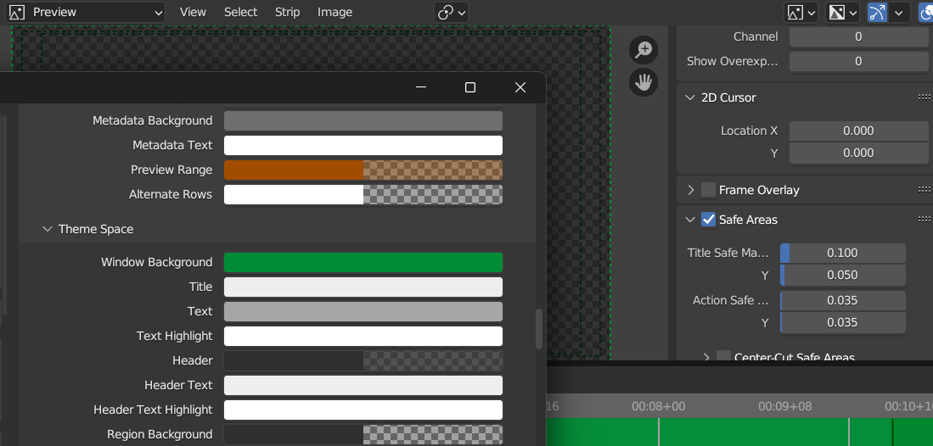Disable the Safe Areas checkbox

(x=708, y=220)
